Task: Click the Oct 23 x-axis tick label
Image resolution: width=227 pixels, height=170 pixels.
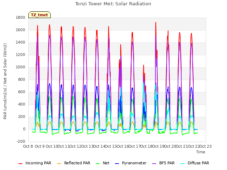Action: [206, 146]
